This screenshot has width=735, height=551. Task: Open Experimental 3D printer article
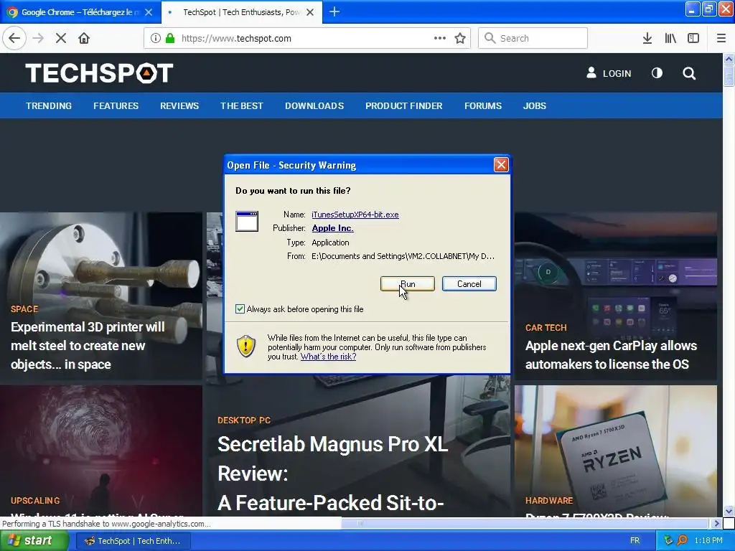tap(88, 346)
